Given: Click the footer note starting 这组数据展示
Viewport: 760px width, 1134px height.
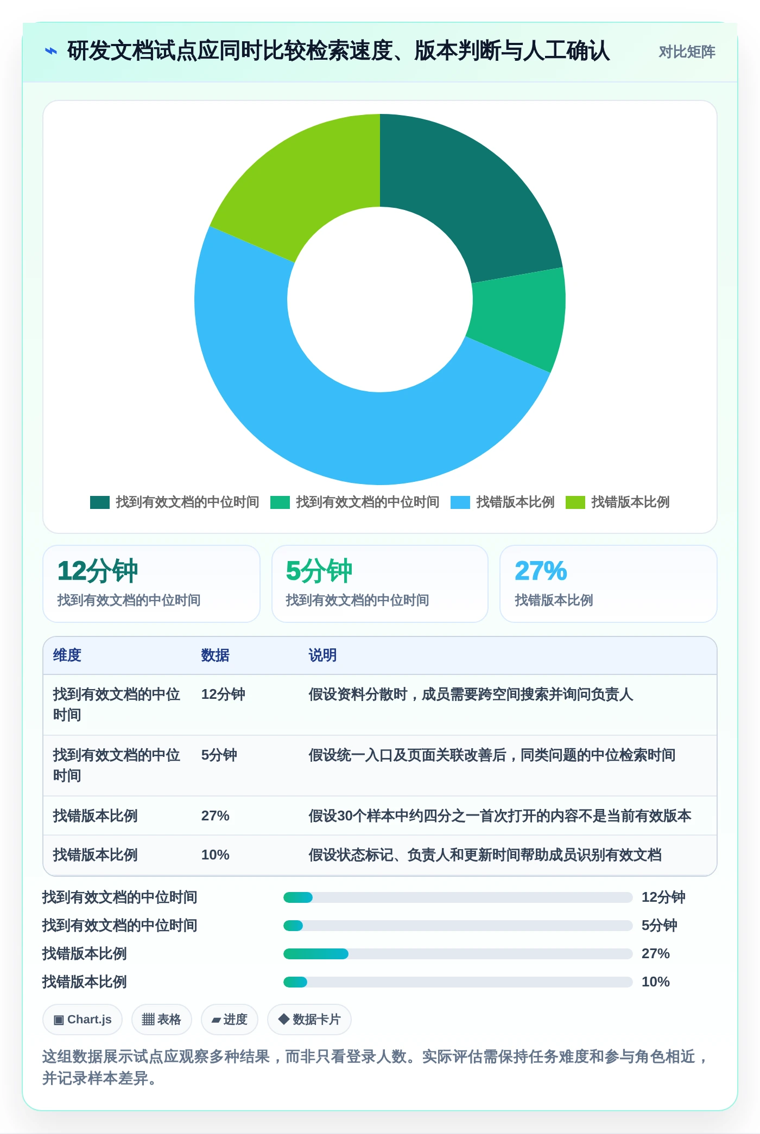Looking at the screenshot, I should click(x=376, y=1067).
